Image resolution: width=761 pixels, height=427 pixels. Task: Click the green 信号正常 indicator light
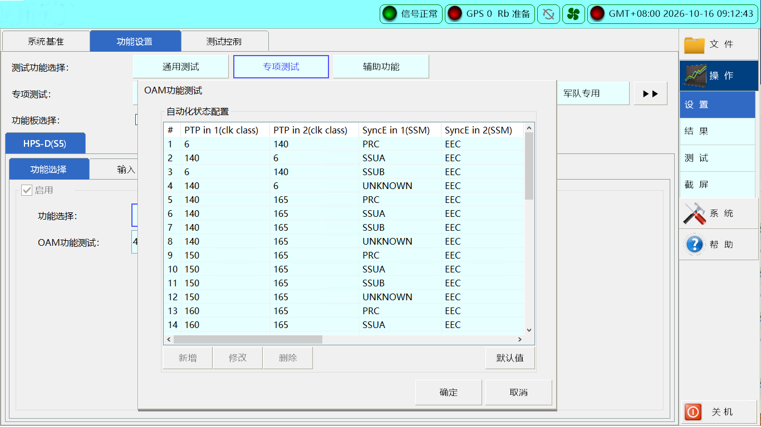[390, 14]
